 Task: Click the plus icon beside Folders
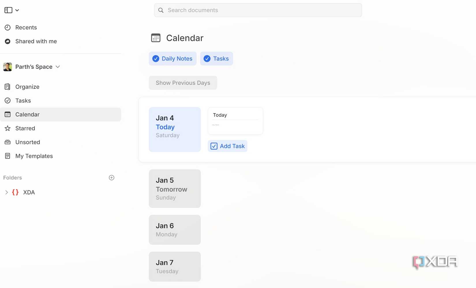(111, 177)
